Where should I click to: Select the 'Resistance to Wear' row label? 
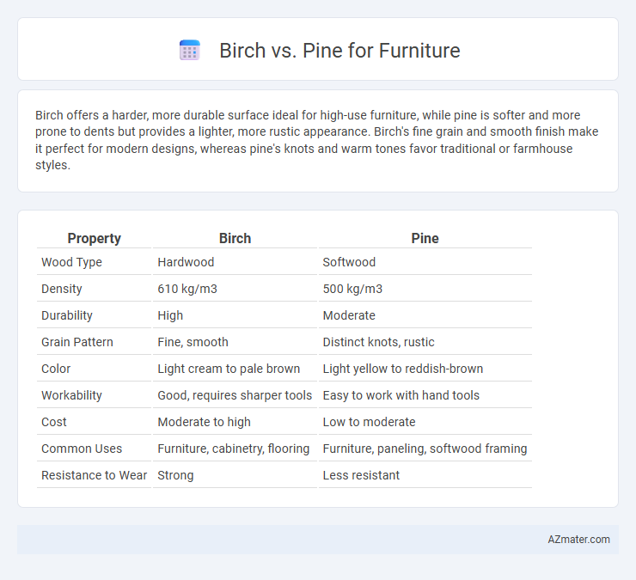click(x=94, y=475)
